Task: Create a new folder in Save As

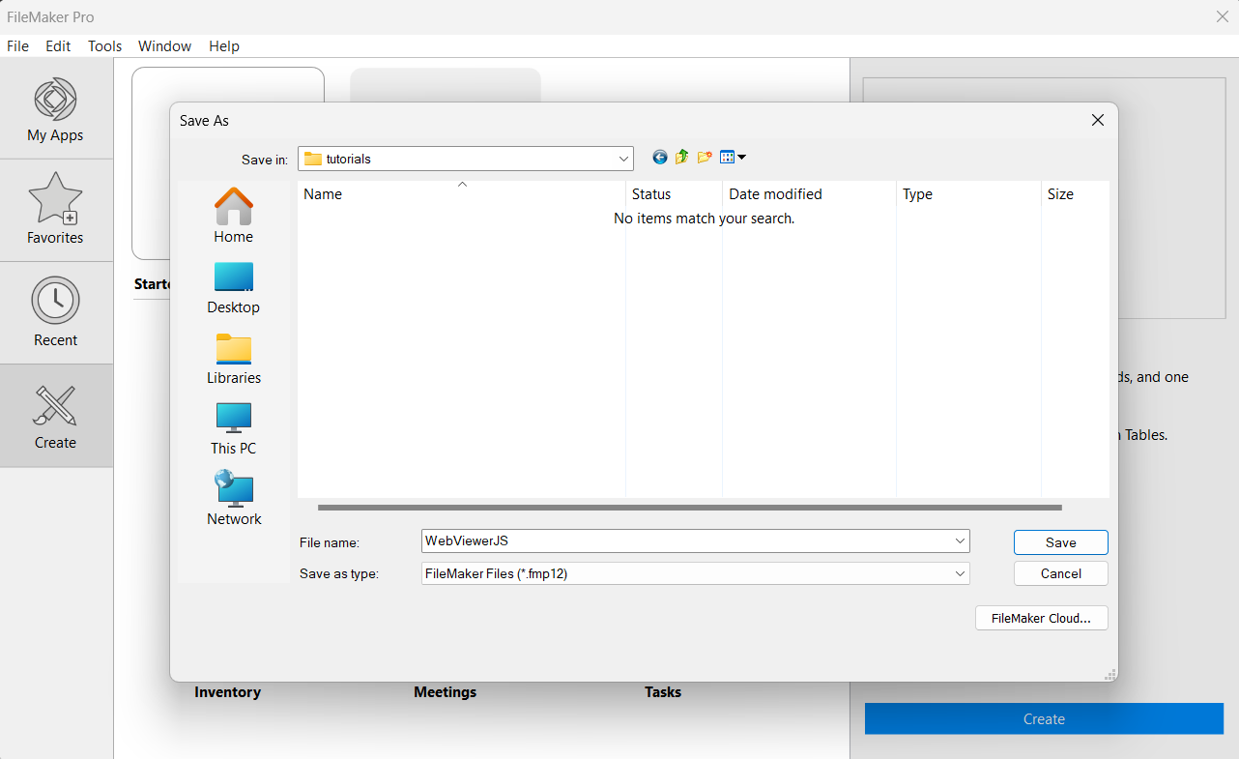Action: [705, 158]
